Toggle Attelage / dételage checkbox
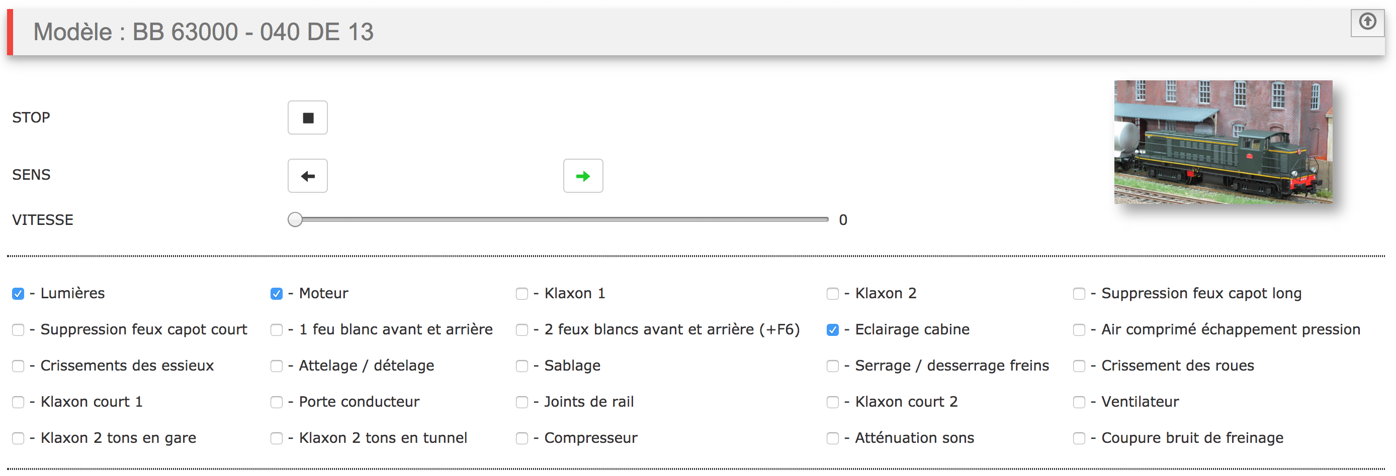Viewport: 1396px width, 476px height. tap(277, 366)
